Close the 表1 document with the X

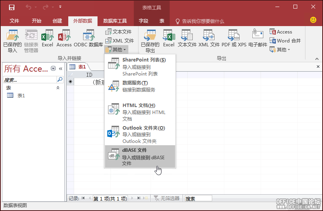(318, 67)
